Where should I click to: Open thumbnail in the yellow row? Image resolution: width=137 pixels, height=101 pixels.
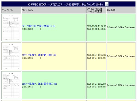point(11,56)
